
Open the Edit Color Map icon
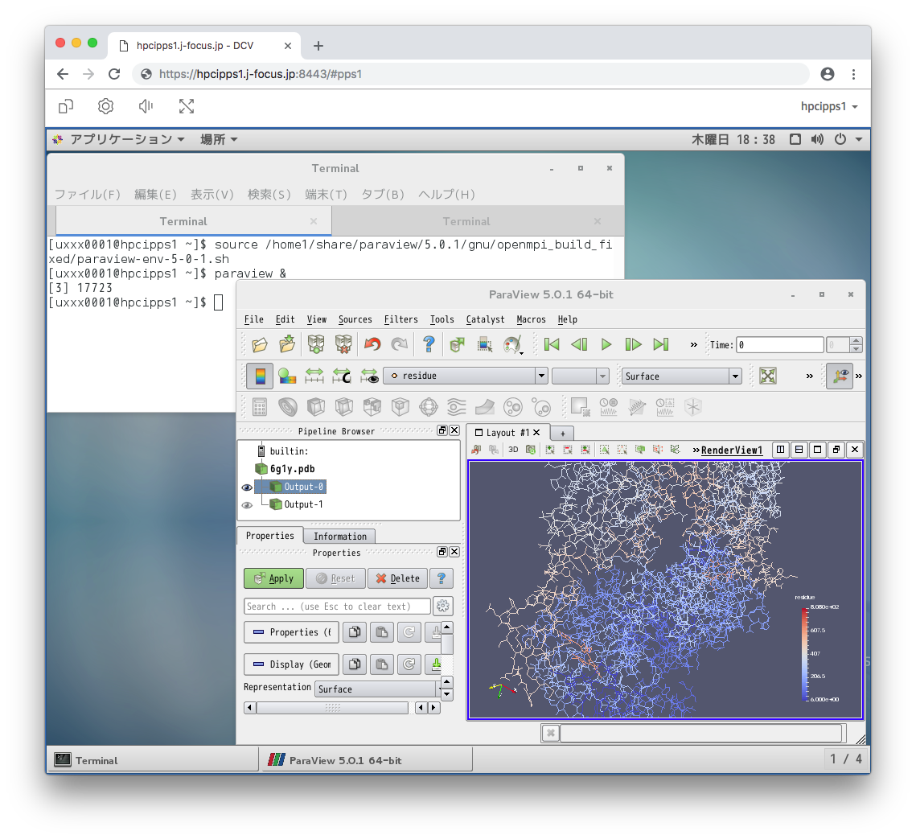287,376
